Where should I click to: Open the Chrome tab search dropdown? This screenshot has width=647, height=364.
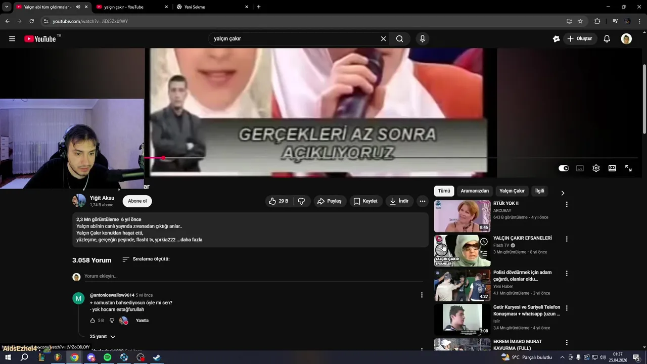[x=7, y=7]
